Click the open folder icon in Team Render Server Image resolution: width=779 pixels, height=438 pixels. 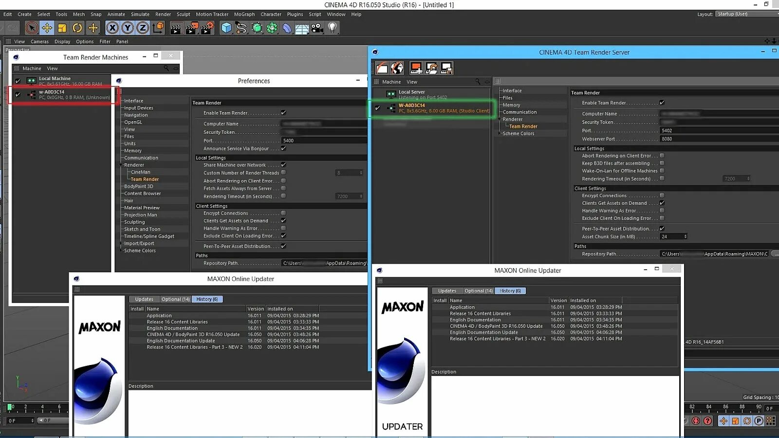[382, 68]
